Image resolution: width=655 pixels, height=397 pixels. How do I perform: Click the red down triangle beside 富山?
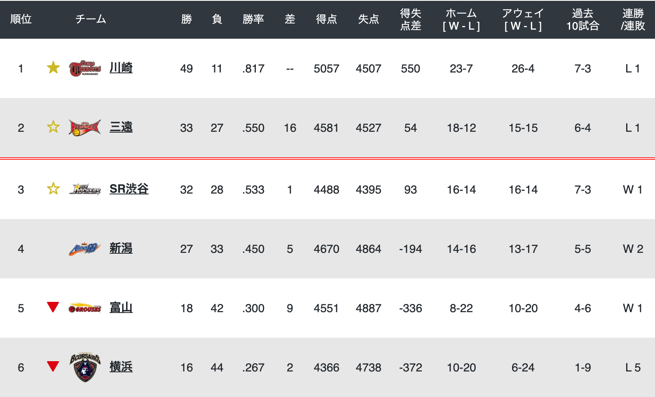[x=53, y=307]
